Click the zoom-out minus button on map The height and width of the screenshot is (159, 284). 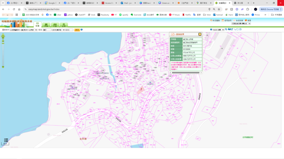tap(3, 67)
